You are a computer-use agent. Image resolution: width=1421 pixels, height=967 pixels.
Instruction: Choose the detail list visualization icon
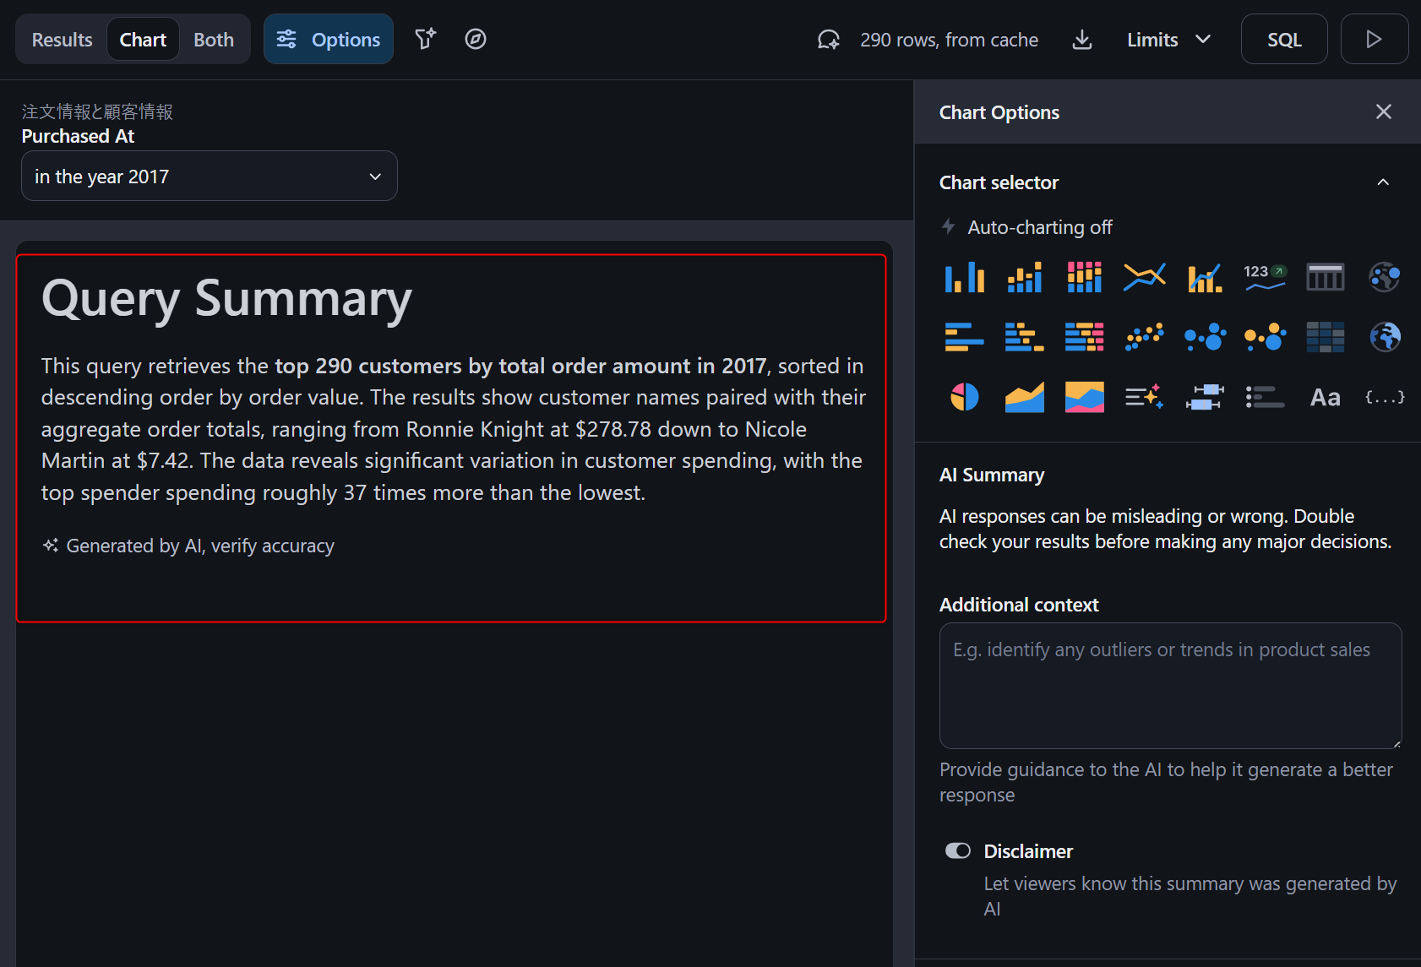click(1265, 397)
